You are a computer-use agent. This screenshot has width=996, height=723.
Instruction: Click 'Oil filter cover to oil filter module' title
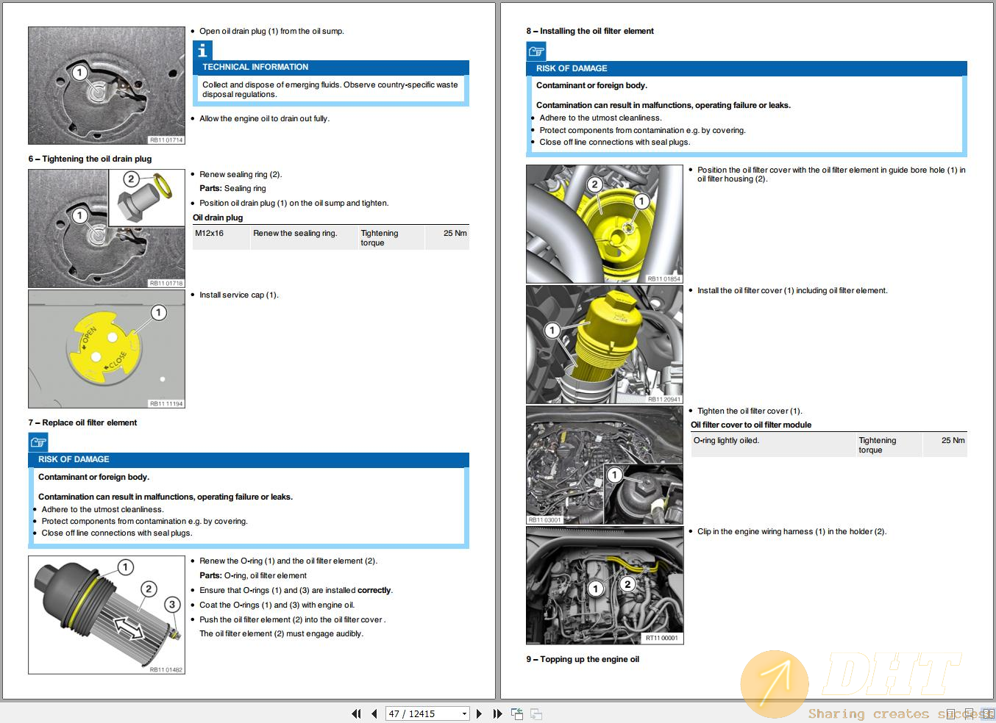tap(751, 425)
